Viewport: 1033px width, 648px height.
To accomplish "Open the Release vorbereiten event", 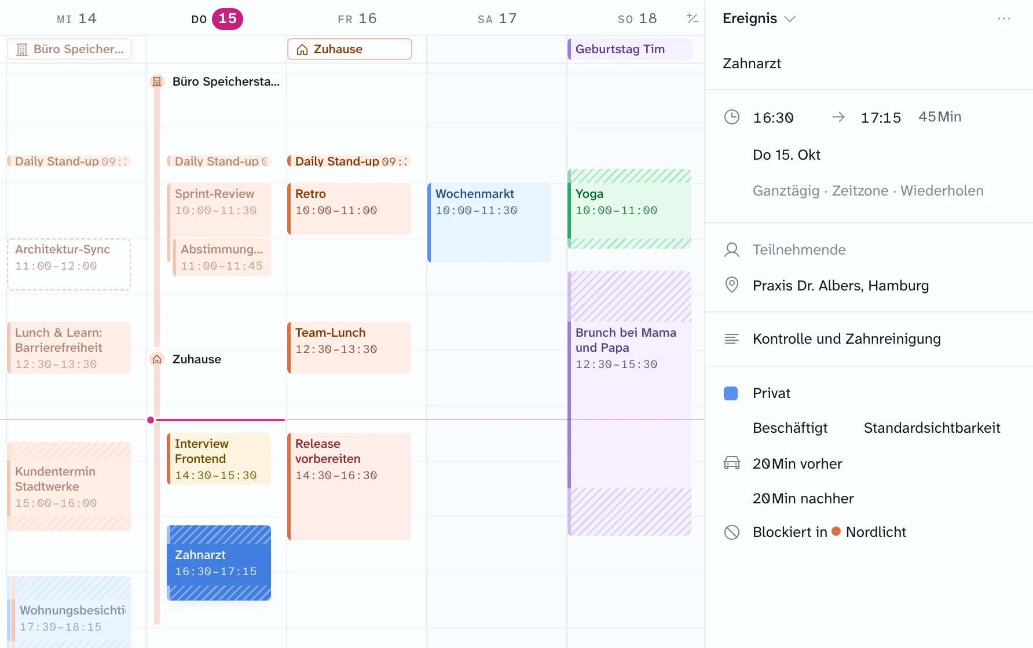I will pos(350,487).
